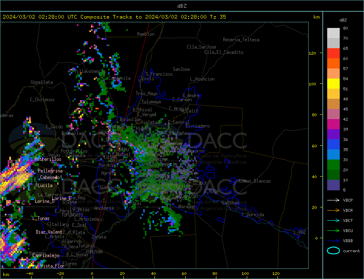This screenshot has width=364, height=279.
Task: Click the 57 value in dBZ legend
Action: click(x=345, y=68)
